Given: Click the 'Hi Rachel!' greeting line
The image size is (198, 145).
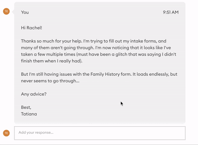Looking at the screenshot, I should pos(32,28).
